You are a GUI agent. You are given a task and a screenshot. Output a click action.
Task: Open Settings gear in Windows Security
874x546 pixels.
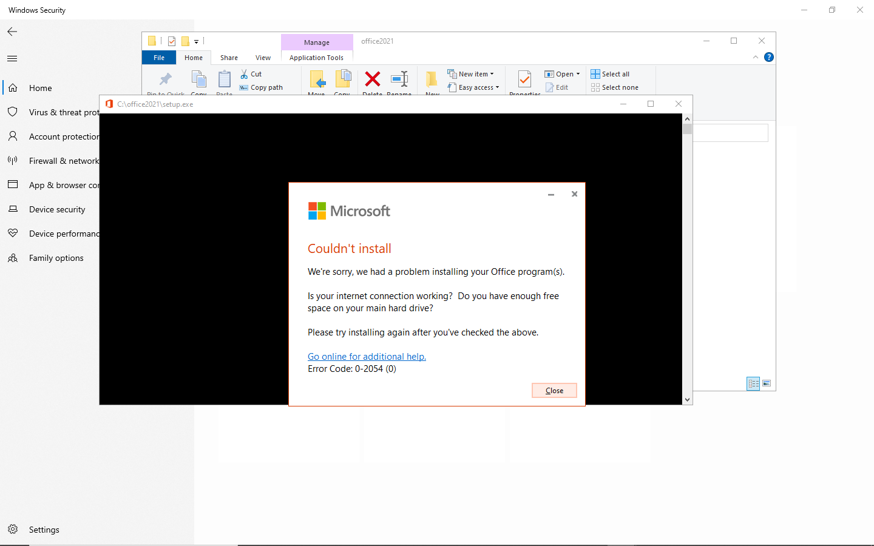click(13, 530)
